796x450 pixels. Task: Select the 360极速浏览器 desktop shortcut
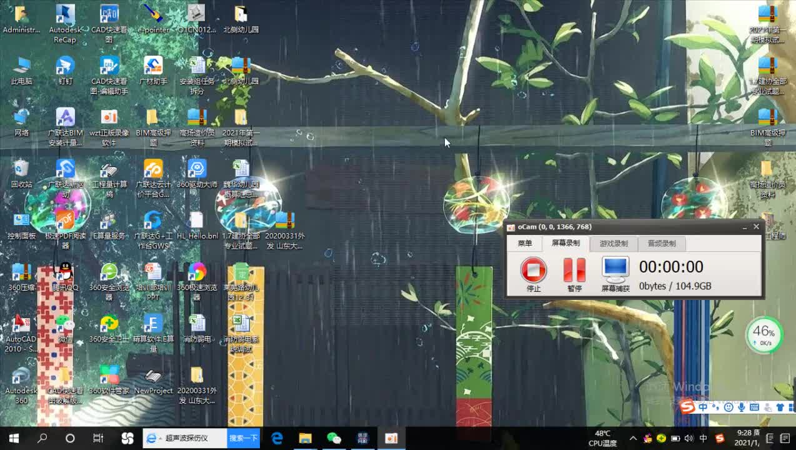pos(197,282)
